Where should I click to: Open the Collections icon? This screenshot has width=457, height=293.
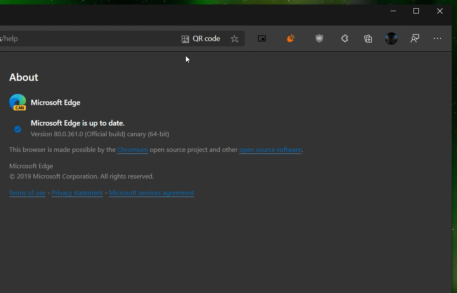pyautogui.click(x=368, y=39)
